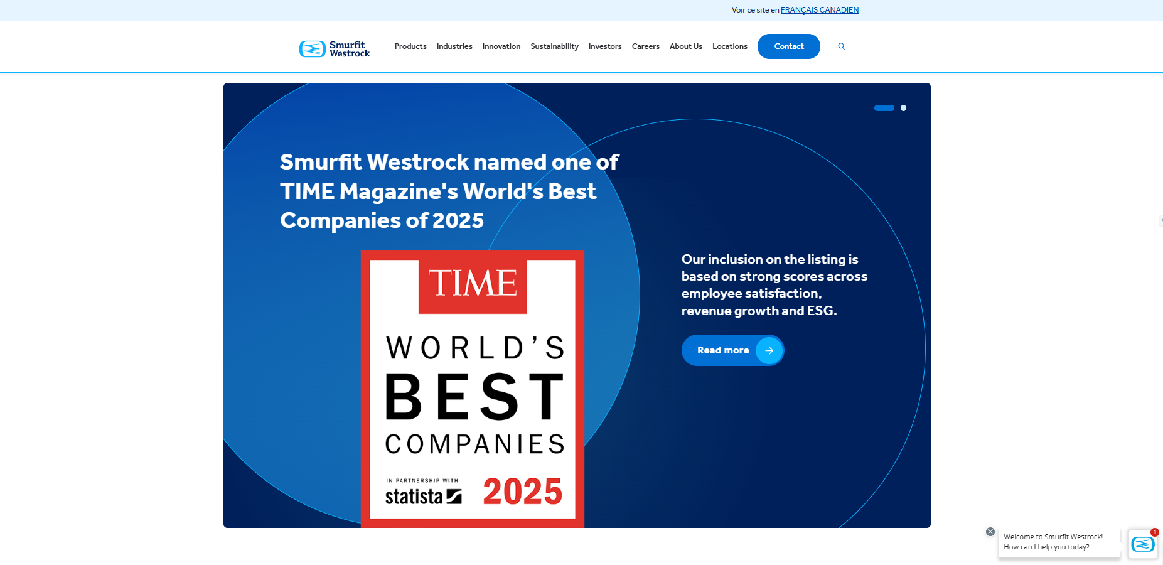1163x565 pixels.
Task: Open the Innovation menu item
Action: coord(501,46)
